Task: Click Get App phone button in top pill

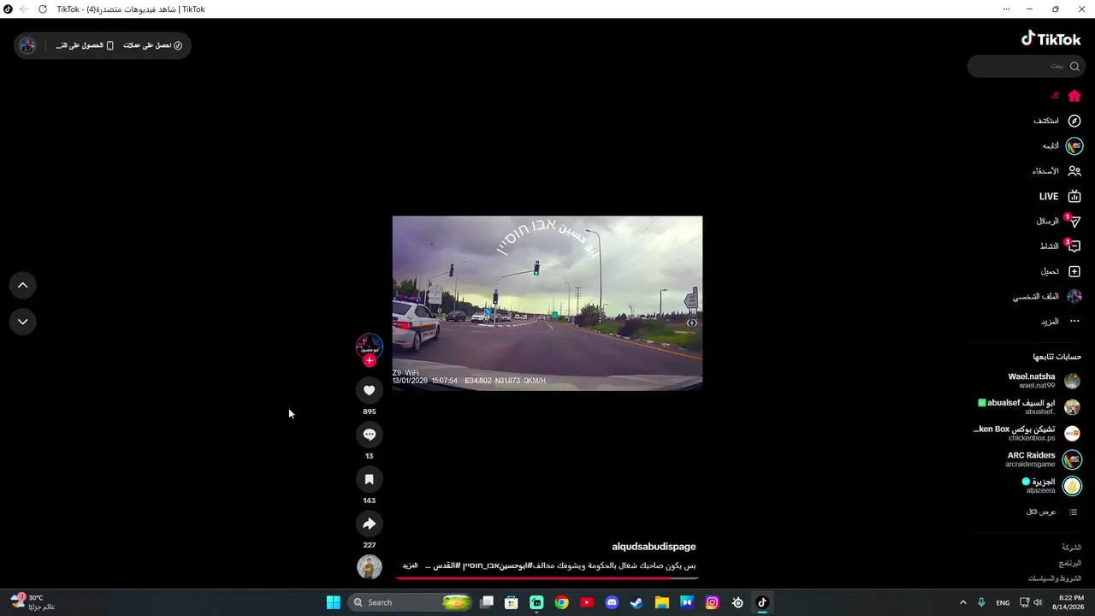Action: click(85, 45)
